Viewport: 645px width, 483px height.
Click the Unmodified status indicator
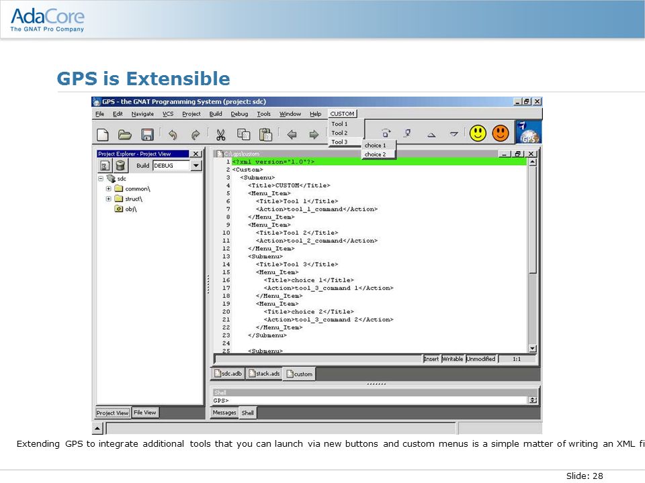coord(481,359)
